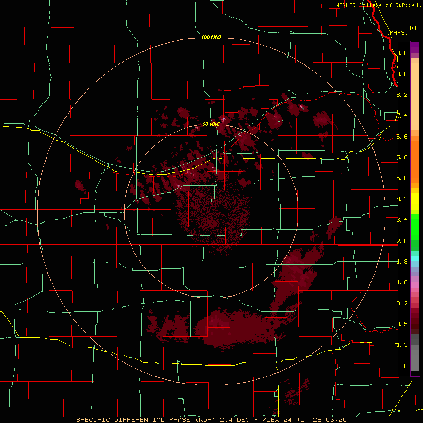Click the 1.0 color scale value

402,282
